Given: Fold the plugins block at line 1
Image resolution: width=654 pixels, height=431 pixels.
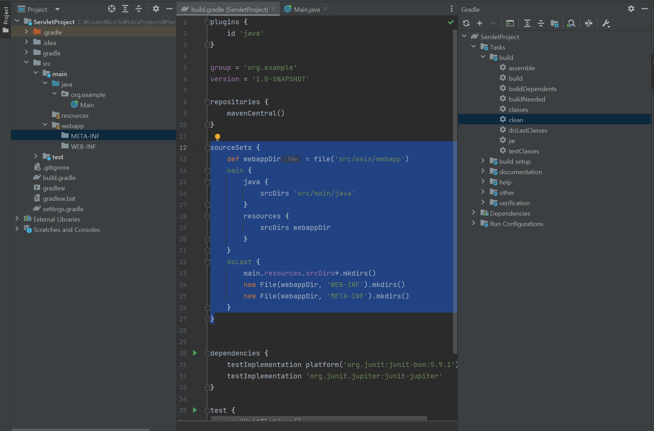Looking at the screenshot, I should coord(208,22).
